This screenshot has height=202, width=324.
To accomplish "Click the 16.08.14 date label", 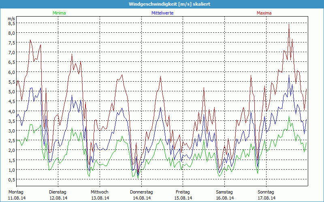I will 225,198.
